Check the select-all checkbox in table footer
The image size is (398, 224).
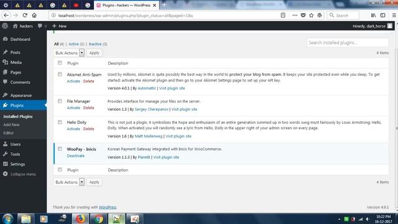point(60,169)
